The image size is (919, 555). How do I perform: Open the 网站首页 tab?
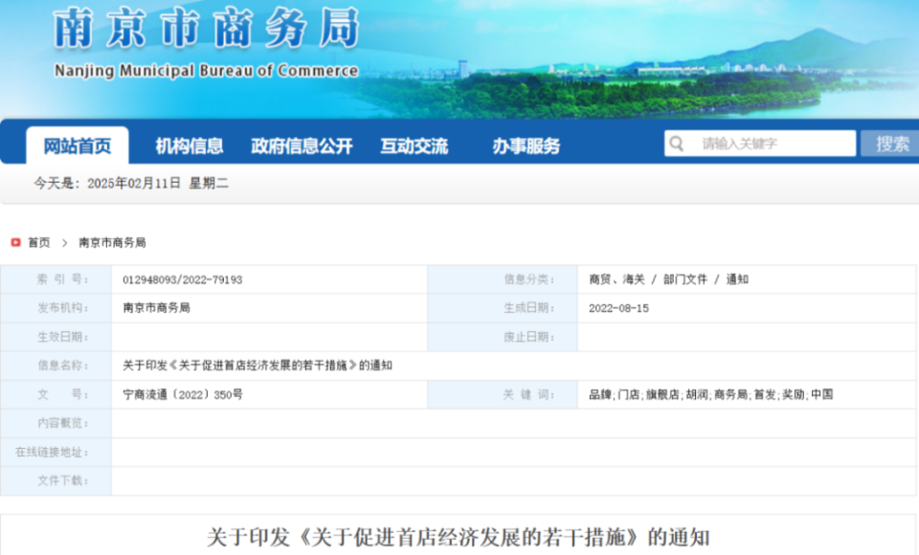78,146
